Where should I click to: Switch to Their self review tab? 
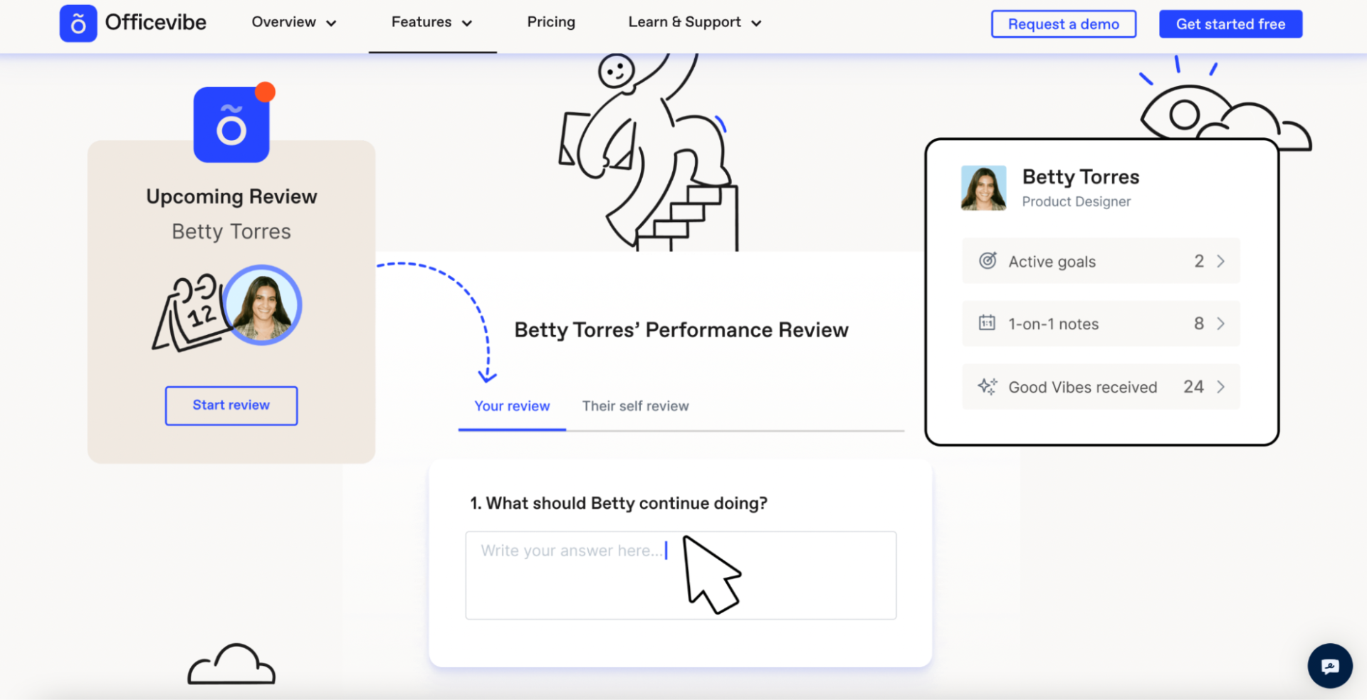(x=635, y=406)
